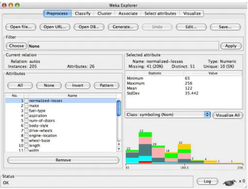Click the attribute list scrollbar thumb
The height and width of the screenshot is (189, 248).
(119, 108)
